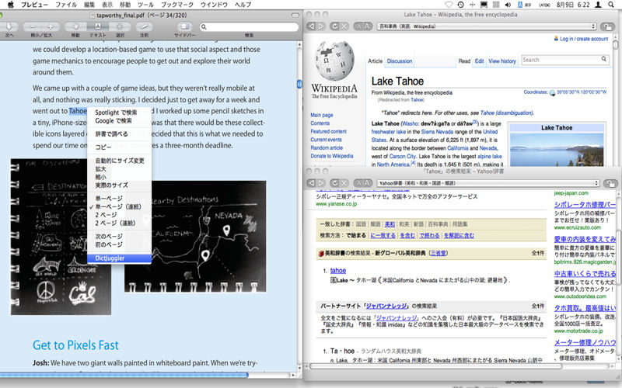The width and height of the screenshot is (622, 388).
Task: Stop loading in the Wikipedia window
Action: 344,26
